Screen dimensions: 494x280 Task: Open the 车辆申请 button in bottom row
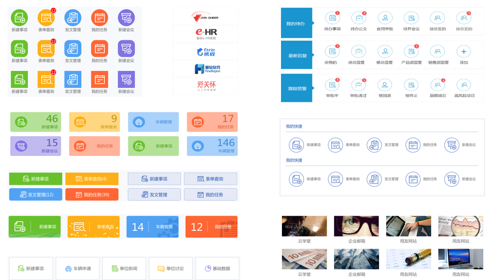tap(78, 268)
